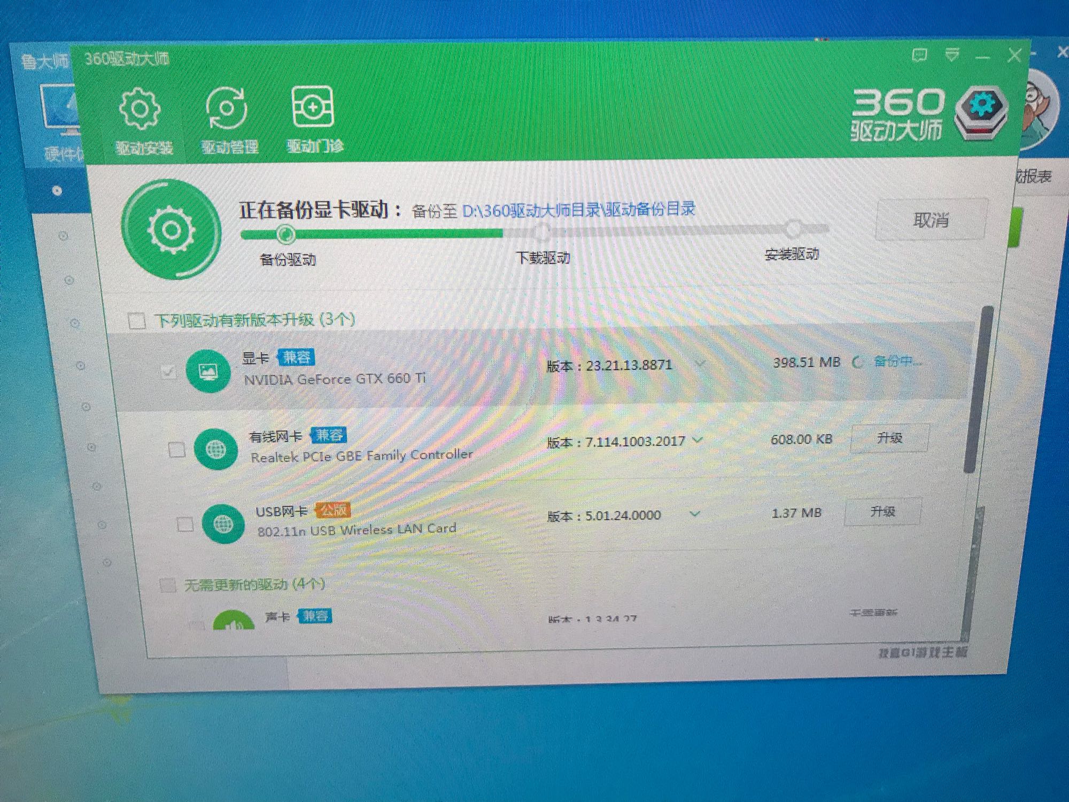Toggle the 无需更新的驱动 checkbox
The image size is (1069, 802).
[168, 585]
